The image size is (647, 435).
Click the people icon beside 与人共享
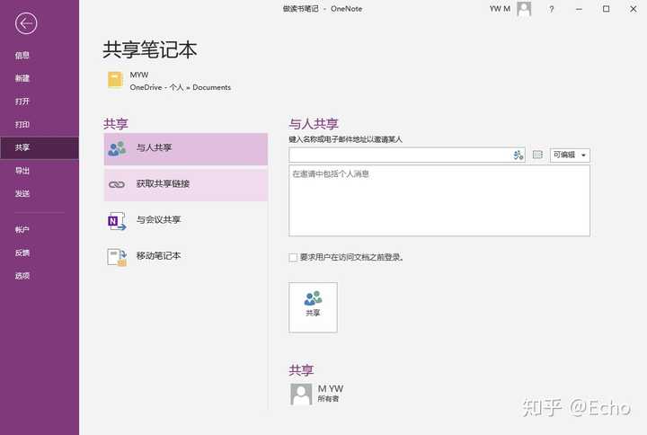coord(117,148)
